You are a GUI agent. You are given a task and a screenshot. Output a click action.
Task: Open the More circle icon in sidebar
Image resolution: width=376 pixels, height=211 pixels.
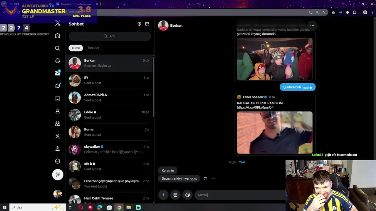(x=58, y=161)
